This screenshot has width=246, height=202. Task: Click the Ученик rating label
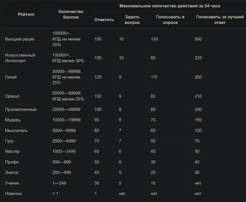[12, 183]
